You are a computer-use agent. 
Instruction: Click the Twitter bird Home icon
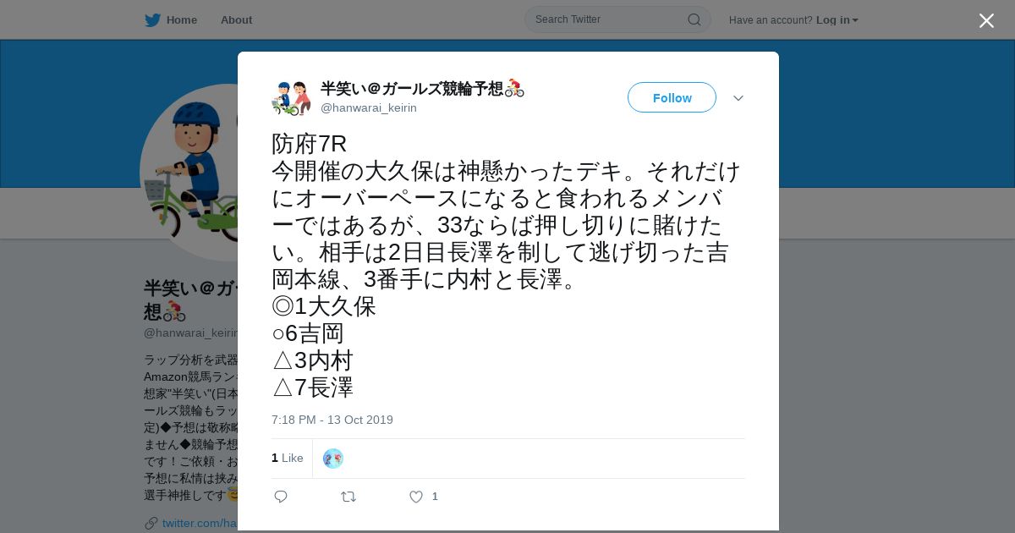pyautogui.click(x=152, y=19)
